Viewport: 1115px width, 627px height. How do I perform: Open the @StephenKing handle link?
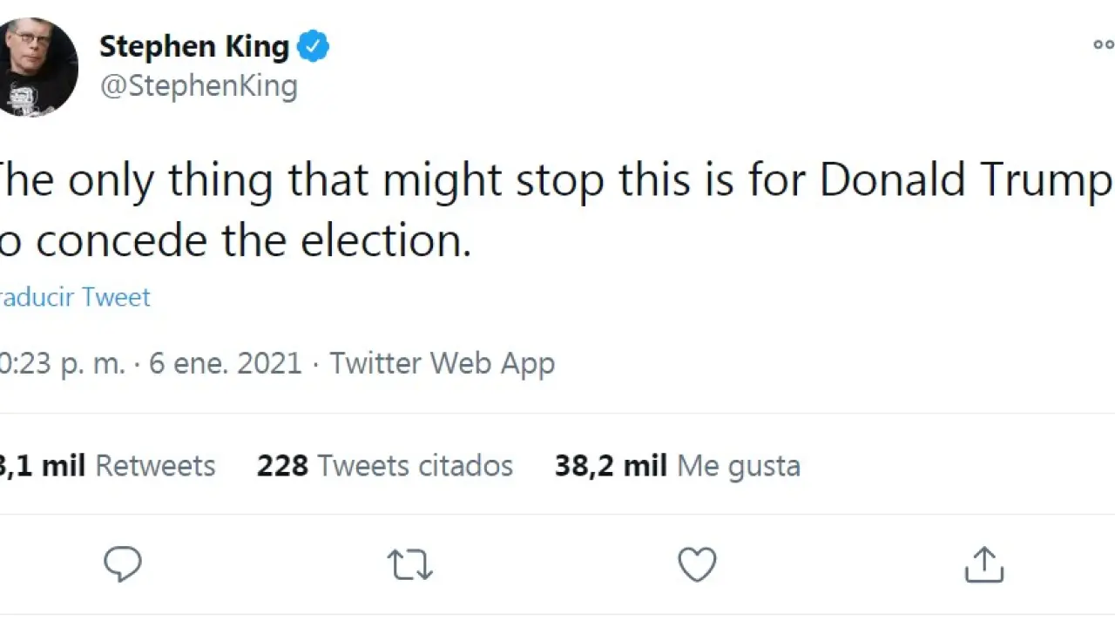click(x=199, y=86)
